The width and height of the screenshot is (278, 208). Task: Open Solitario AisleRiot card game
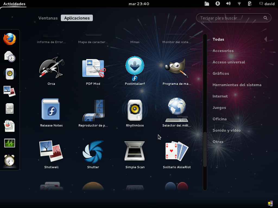177,152
